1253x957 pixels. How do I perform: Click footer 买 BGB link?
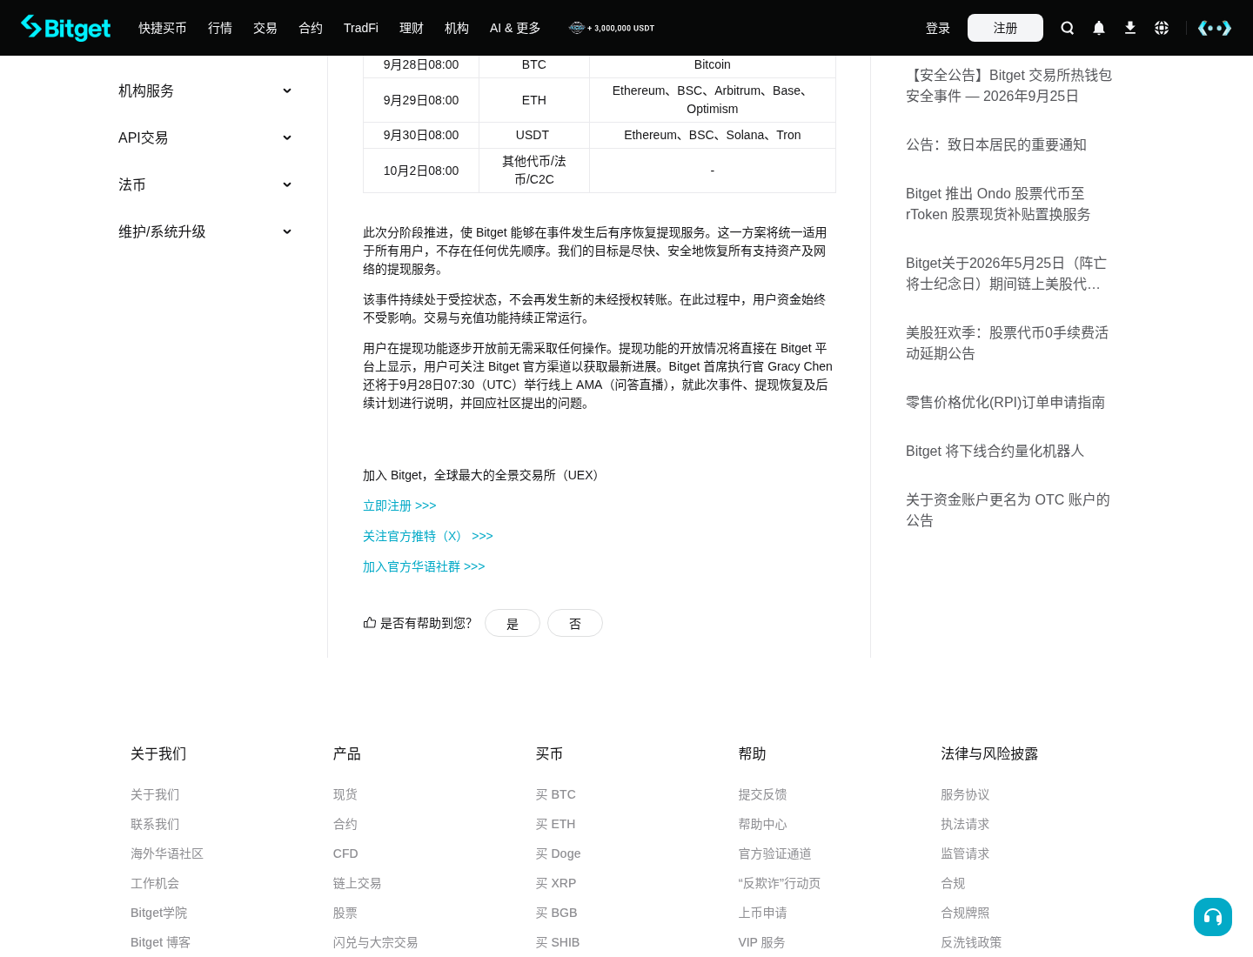pos(557,913)
